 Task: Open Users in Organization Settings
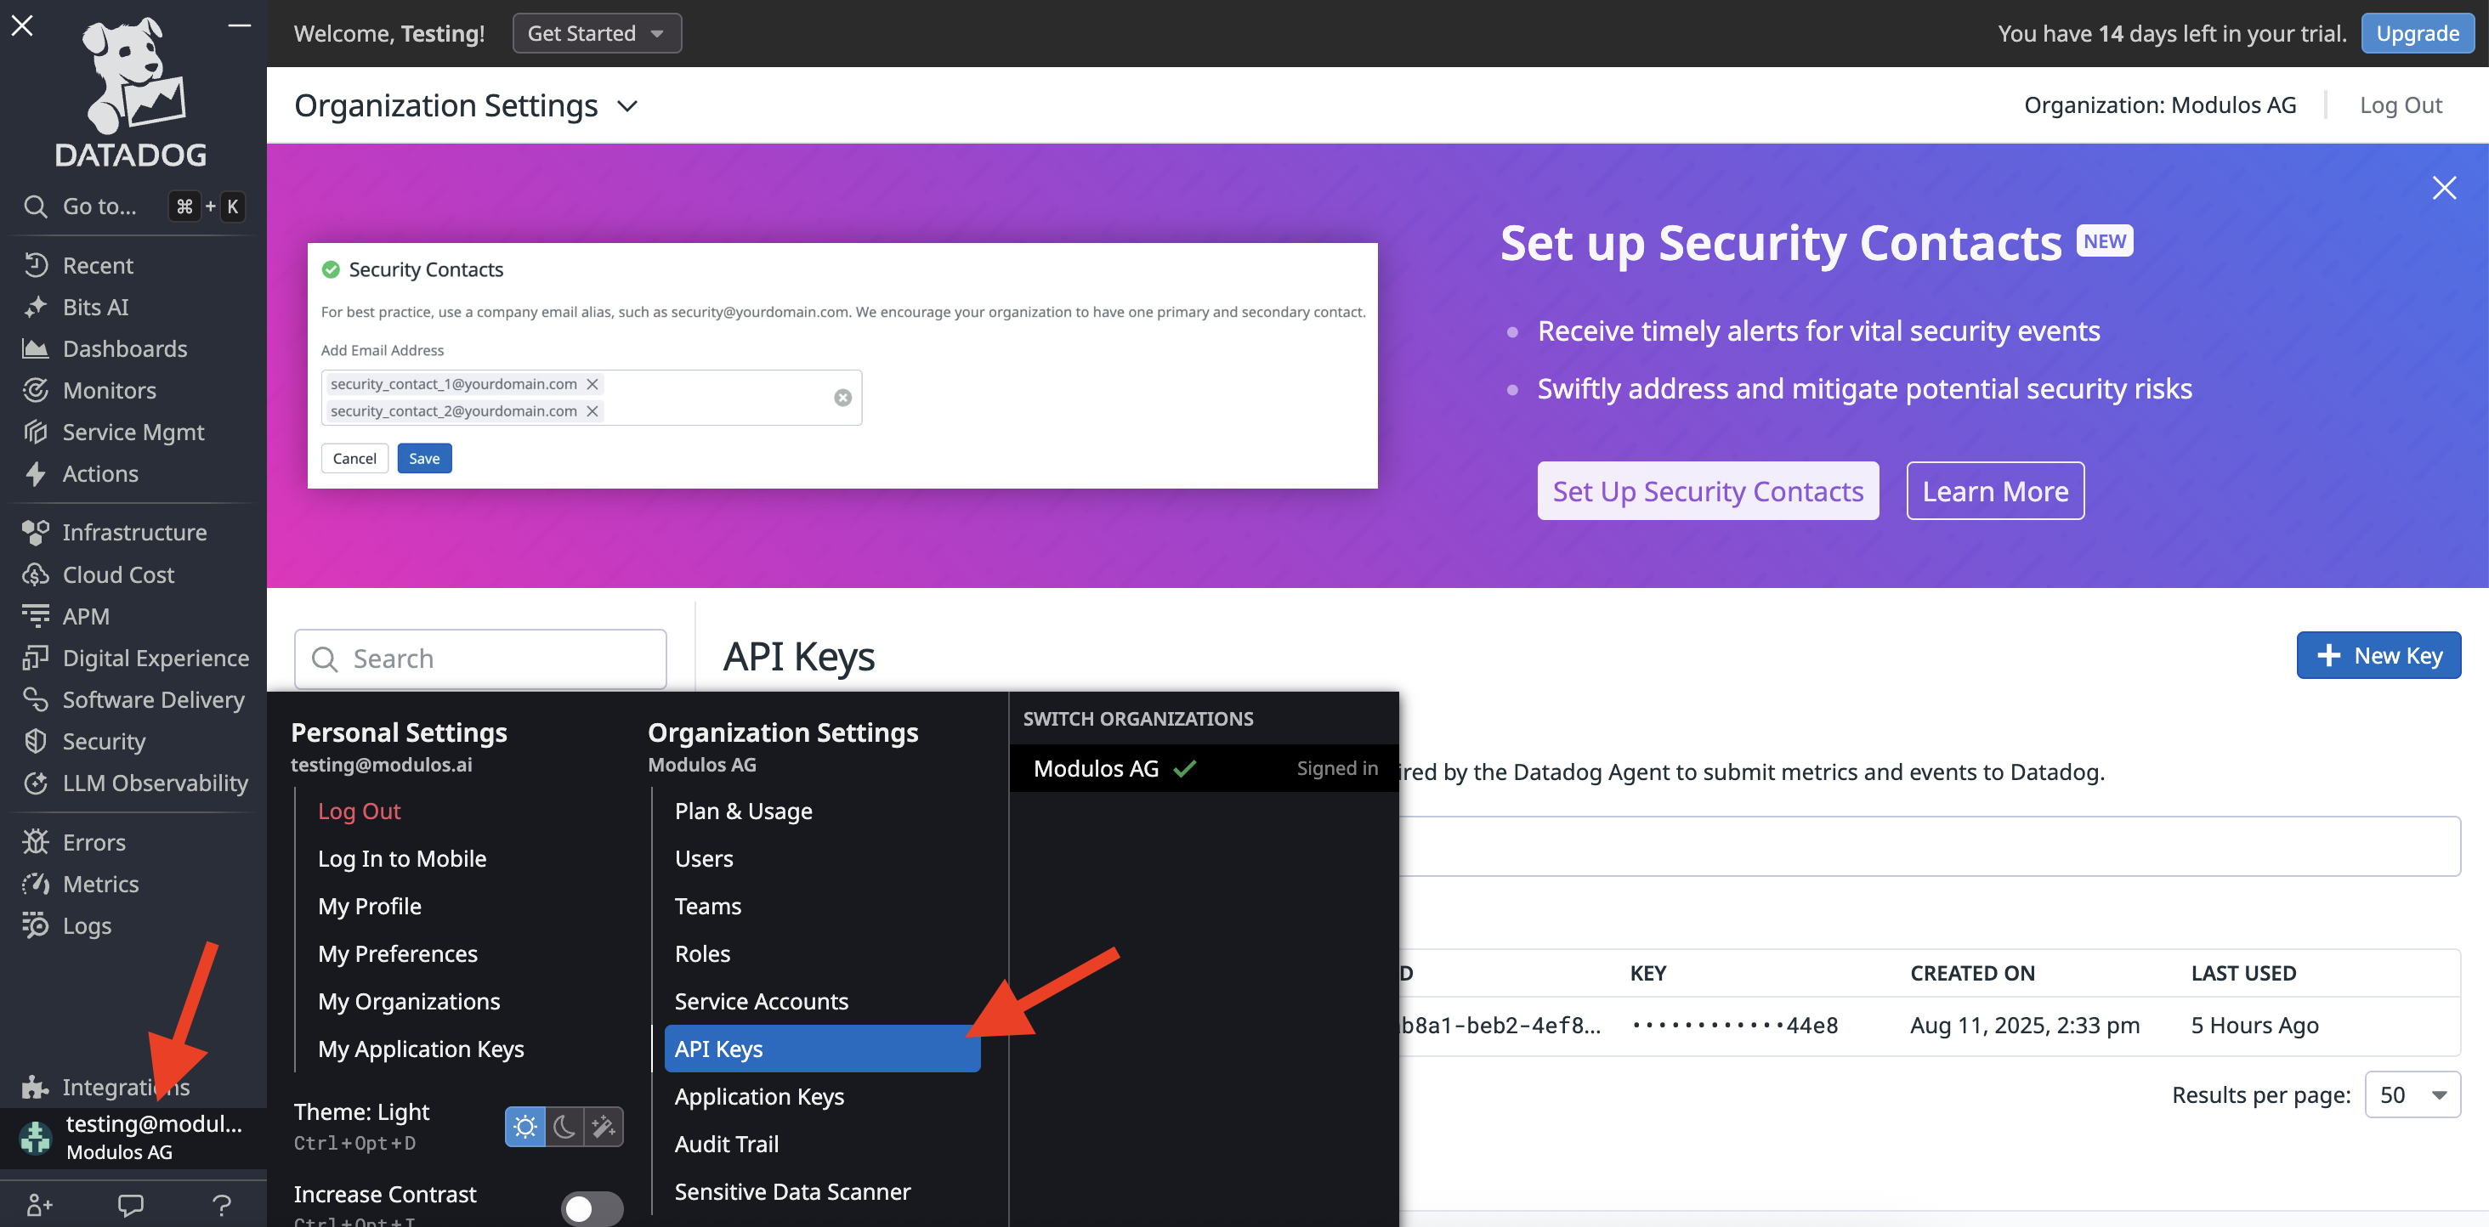[703, 858]
